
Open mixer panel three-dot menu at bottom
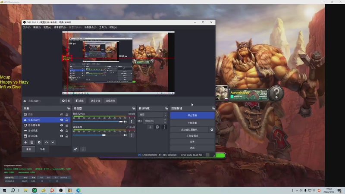click(83, 149)
